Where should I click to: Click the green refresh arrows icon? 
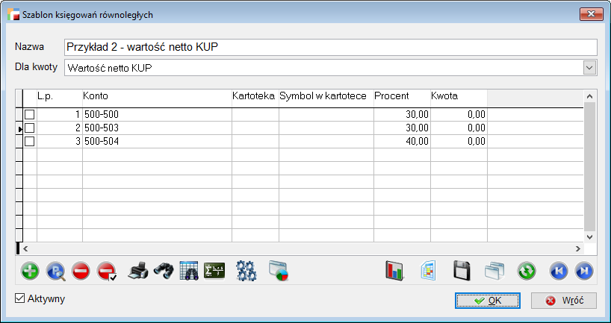[527, 271]
